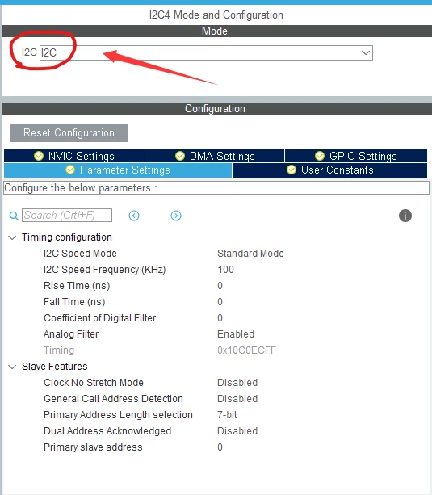
Task: Select the Analog Filter label
Action: click(71, 334)
